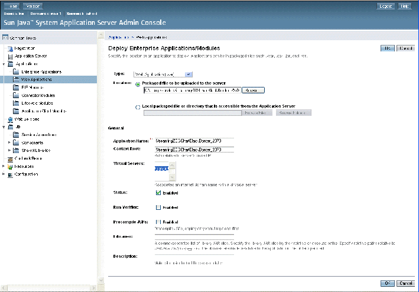Collapse the Applications tree node
The width and height of the screenshot is (419, 292).
point(4,64)
